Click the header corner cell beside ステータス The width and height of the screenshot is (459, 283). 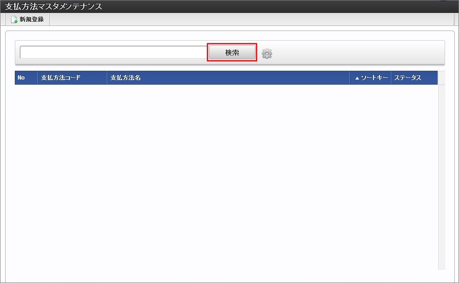click(x=441, y=78)
